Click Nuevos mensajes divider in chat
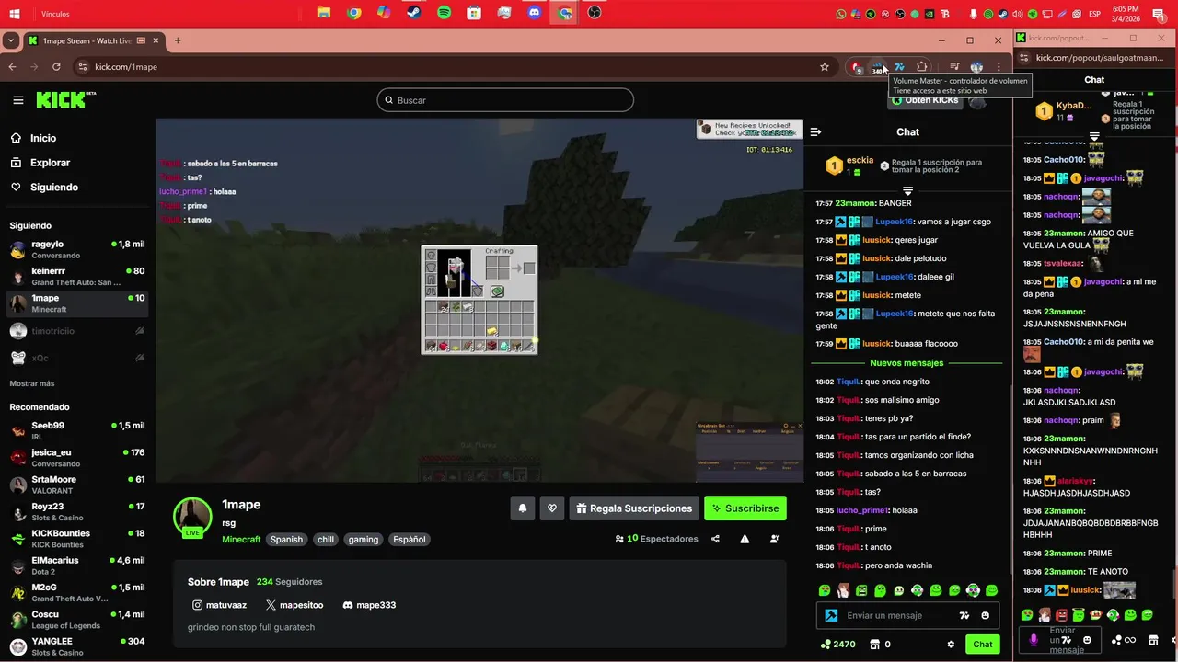 tap(907, 363)
